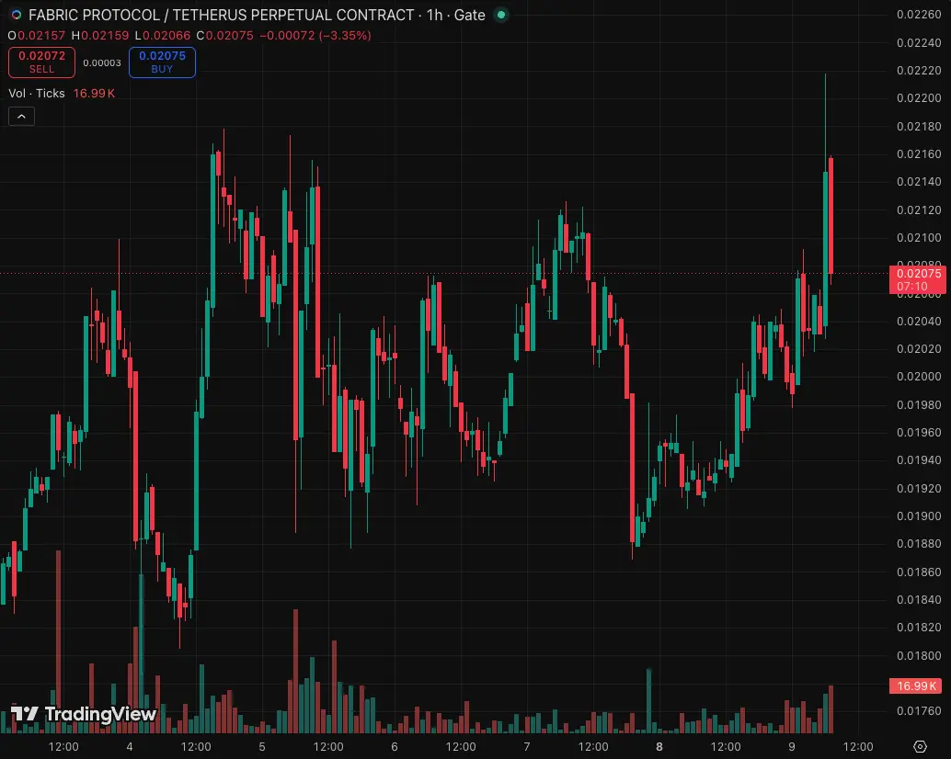
Task: Open chart settings gear icon
Action: click(x=920, y=746)
